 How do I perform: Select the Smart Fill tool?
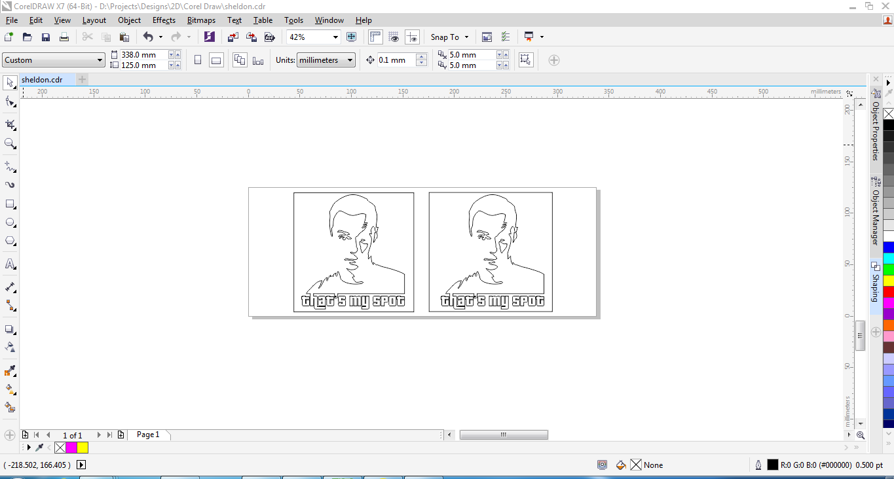pyautogui.click(x=10, y=408)
